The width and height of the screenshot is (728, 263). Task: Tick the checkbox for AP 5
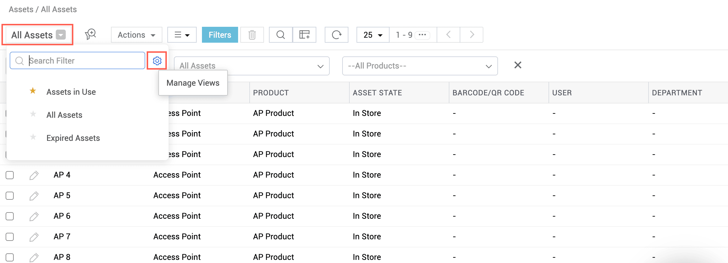10,196
